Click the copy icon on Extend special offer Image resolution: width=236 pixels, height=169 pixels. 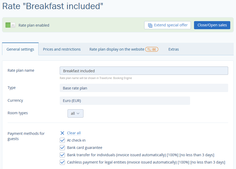click(150, 26)
